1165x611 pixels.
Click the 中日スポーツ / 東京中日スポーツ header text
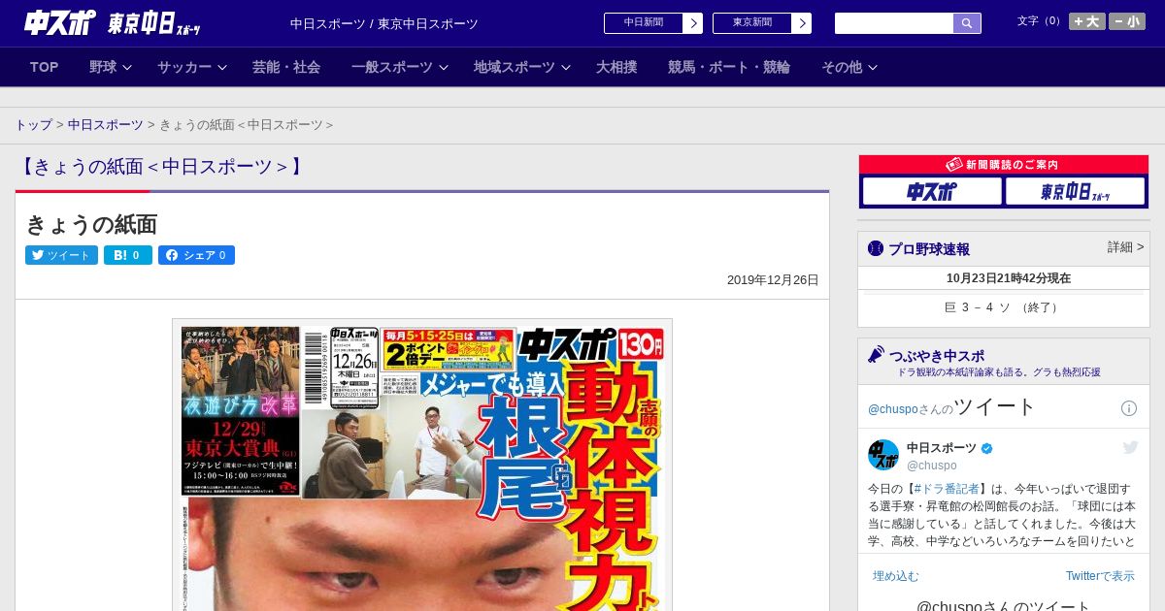[384, 23]
